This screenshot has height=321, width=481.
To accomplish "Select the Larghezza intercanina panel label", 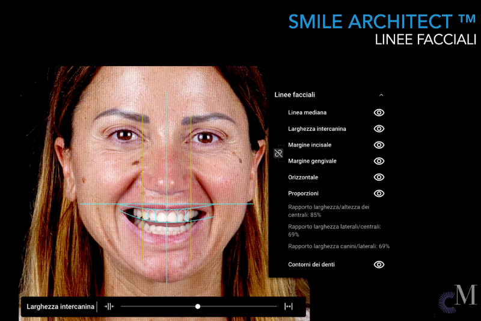I will (317, 129).
